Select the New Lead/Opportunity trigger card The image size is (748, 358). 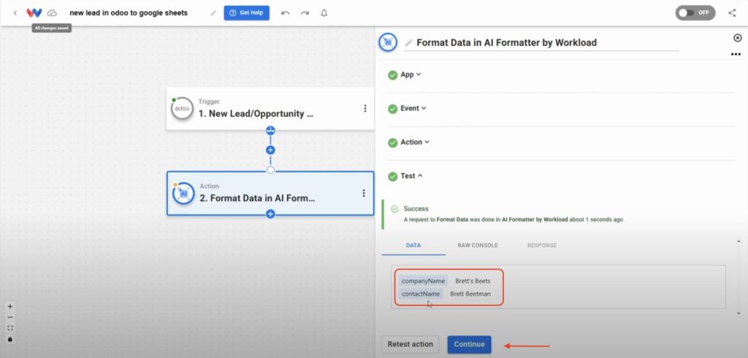coord(270,108)
